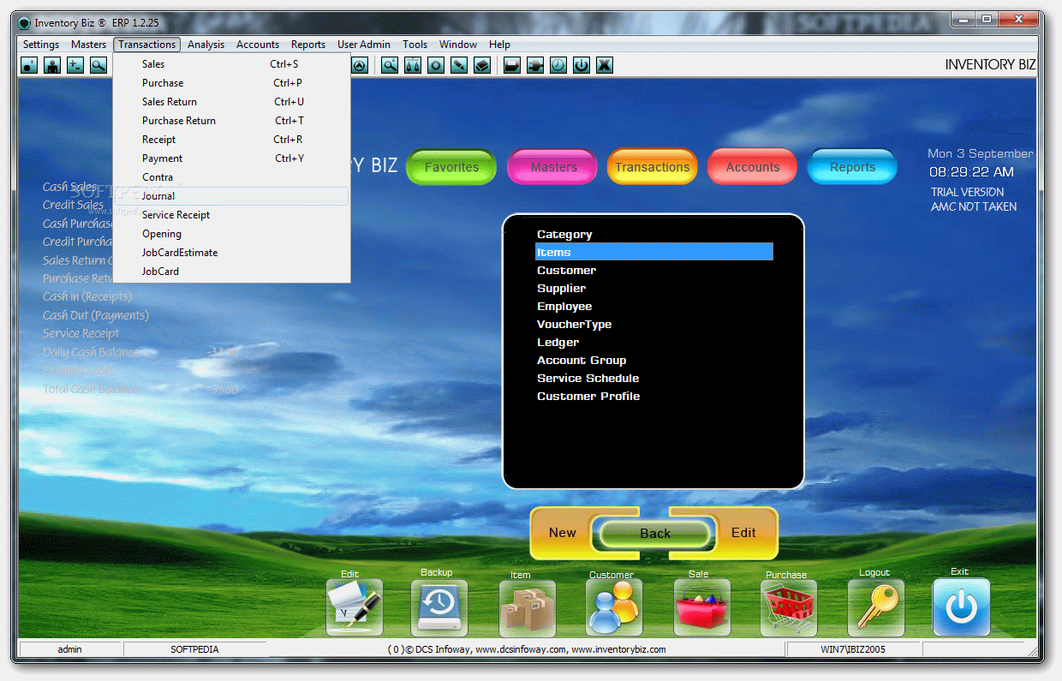Click the pink Masters button
Viewport: 1062px width, 681px height.
pos(553,167)
